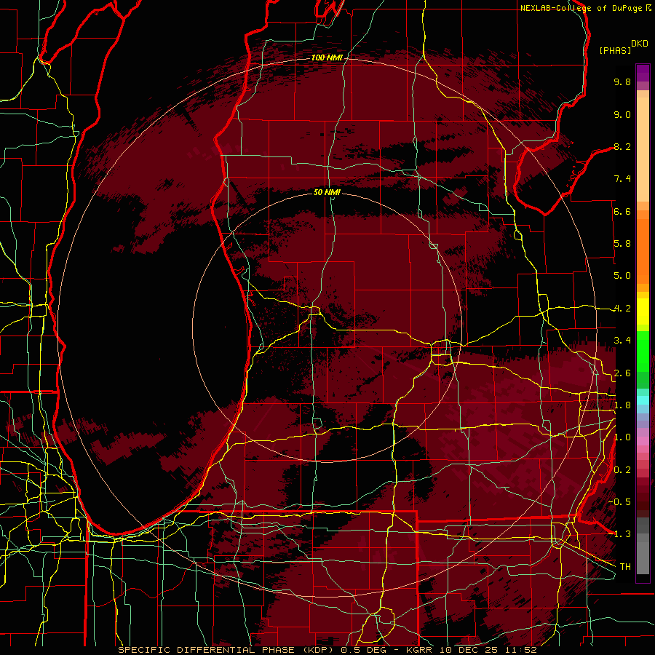Image resolution: width=655 pixels, height=655 pixels.
Task: Pick the pink swatch in the legend
Action: 643,441
